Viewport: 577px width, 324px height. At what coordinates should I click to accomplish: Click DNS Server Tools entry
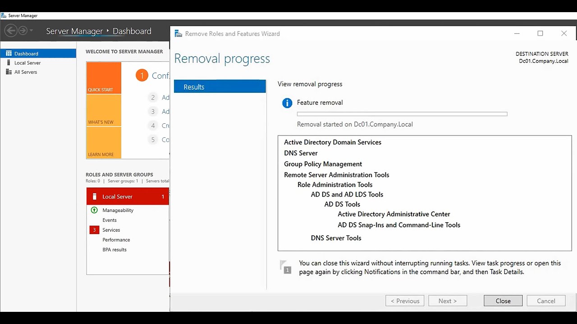(336, 238)
